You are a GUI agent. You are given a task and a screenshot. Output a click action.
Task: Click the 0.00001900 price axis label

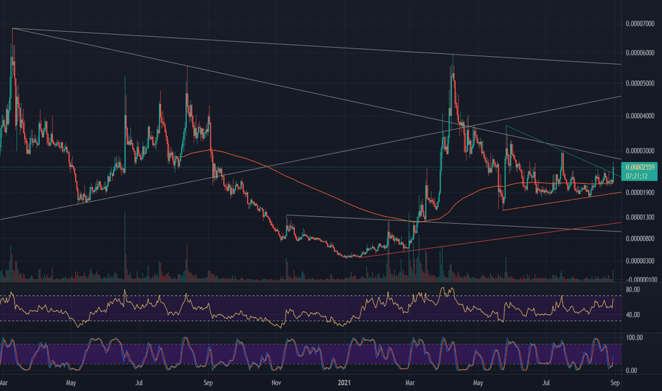coord(640,193)
